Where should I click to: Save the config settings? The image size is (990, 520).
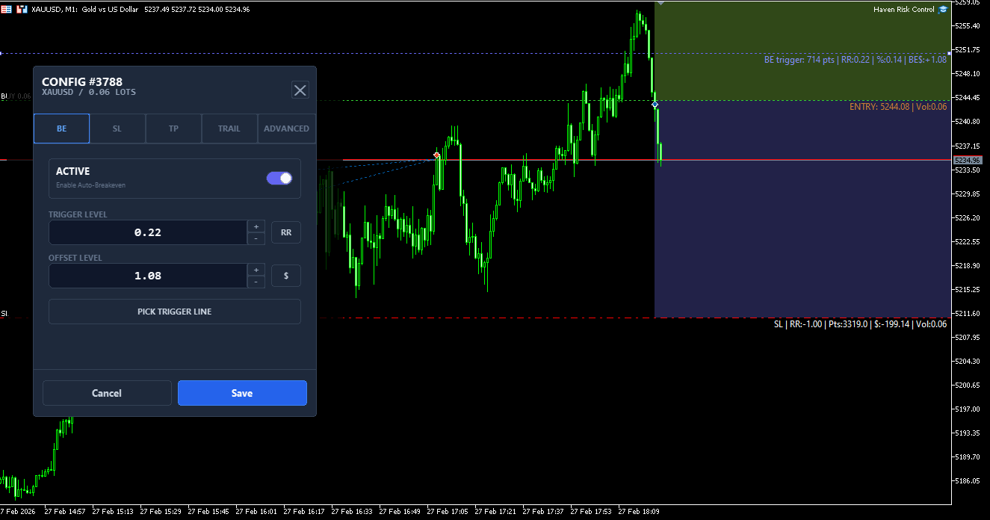pyautogui.click(x=242, y=393)
